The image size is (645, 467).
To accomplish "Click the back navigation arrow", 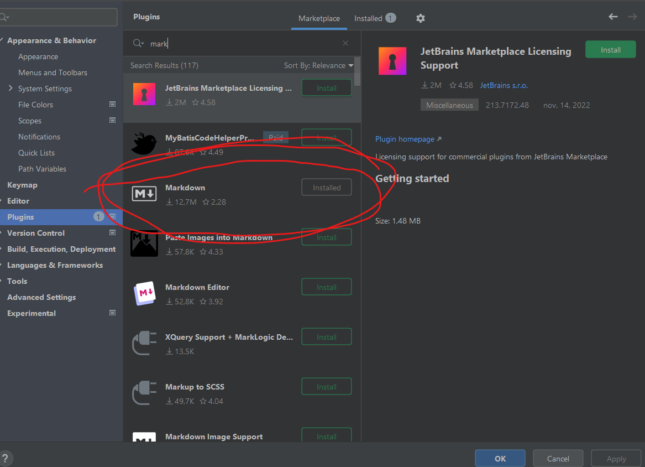I will (x=613, y=17).
